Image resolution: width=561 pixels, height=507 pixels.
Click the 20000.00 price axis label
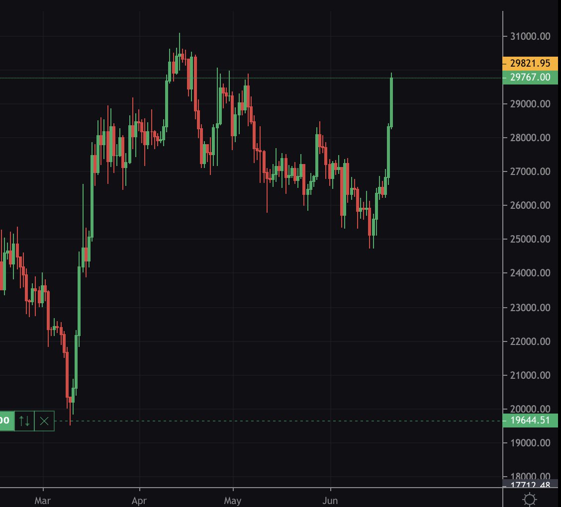click(x=530, y=408)
